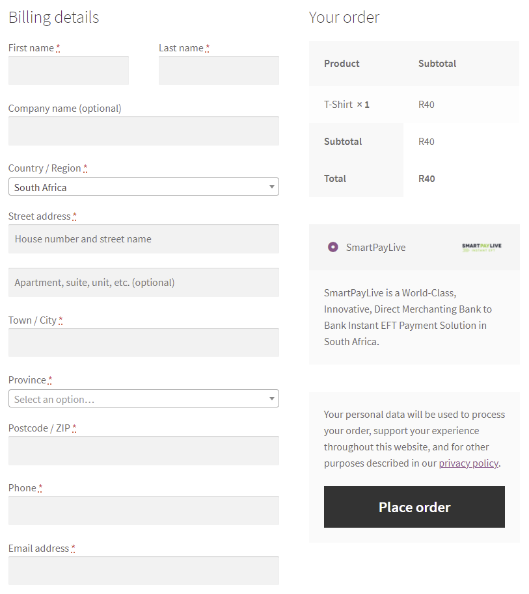Focus the Town / City input
The image size is (529, 594).
143,342
